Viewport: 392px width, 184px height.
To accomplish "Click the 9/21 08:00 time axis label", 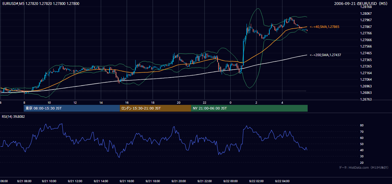I will pyautogui.click(x=24, y=181).
